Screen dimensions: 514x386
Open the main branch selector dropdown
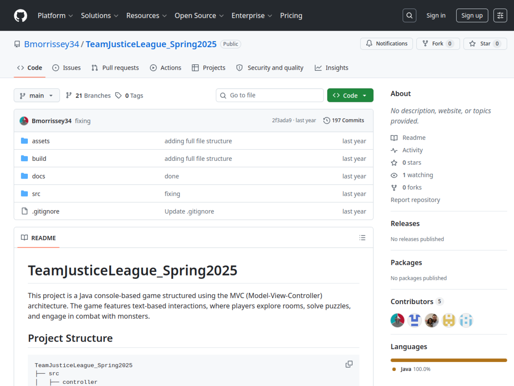(37, 95)
